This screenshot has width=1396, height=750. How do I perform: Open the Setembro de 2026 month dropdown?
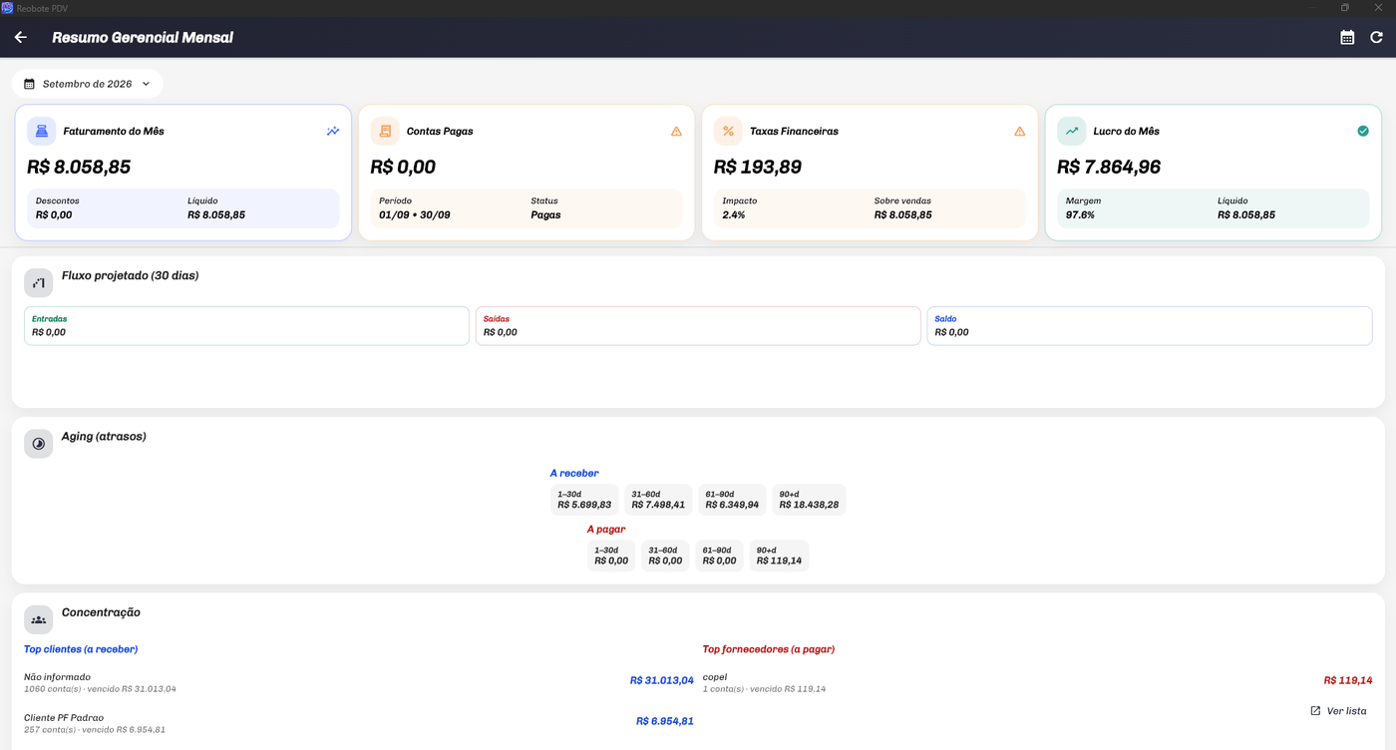pos(88,84)
